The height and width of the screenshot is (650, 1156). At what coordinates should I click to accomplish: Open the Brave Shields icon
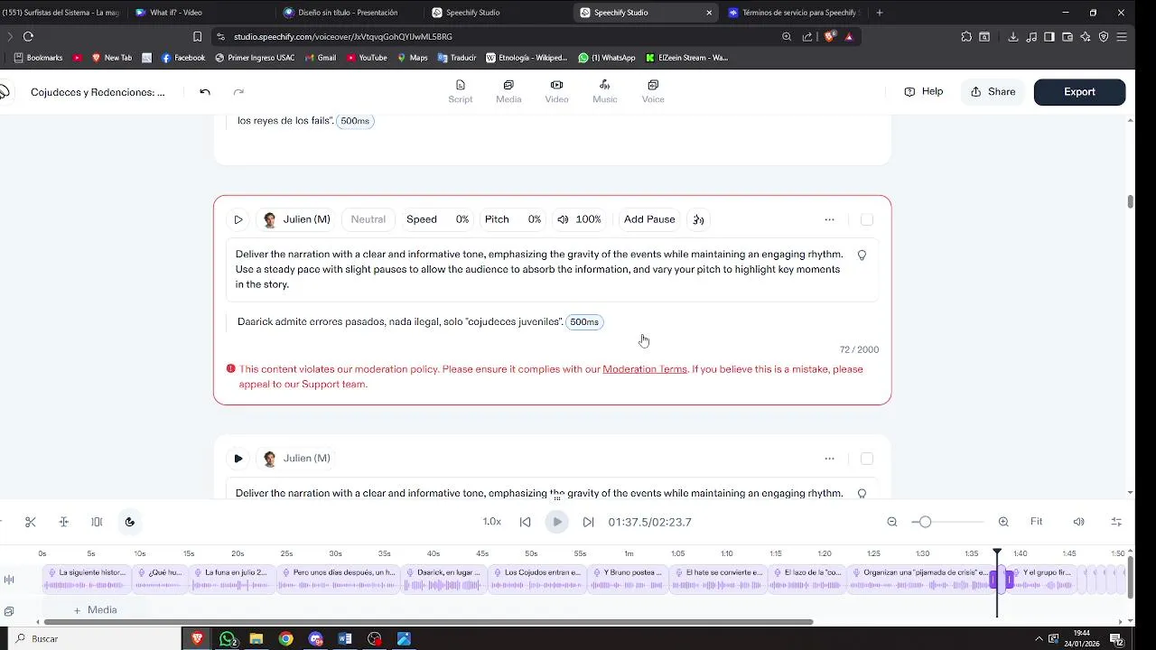point(829,36)
